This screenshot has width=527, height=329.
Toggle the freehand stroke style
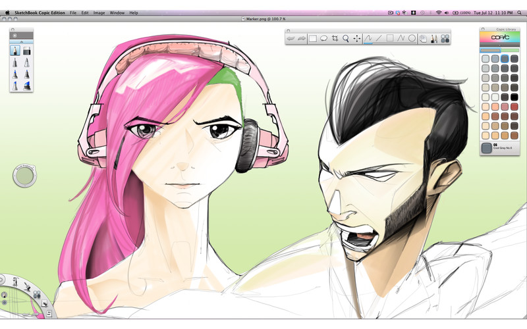tap(368, 39)
